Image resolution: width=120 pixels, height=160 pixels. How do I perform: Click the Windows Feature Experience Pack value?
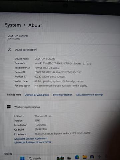(62, 133)
